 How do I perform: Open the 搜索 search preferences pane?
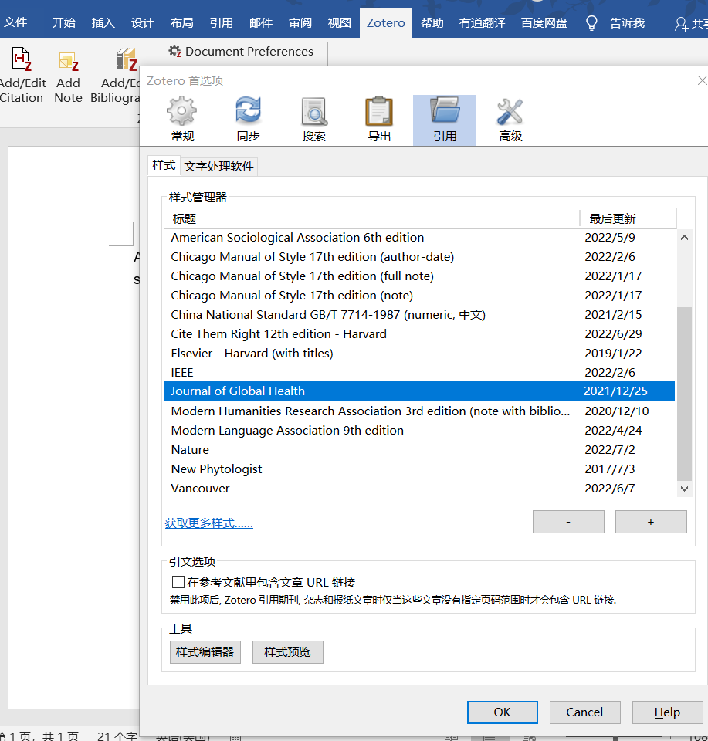pos(313,120)
